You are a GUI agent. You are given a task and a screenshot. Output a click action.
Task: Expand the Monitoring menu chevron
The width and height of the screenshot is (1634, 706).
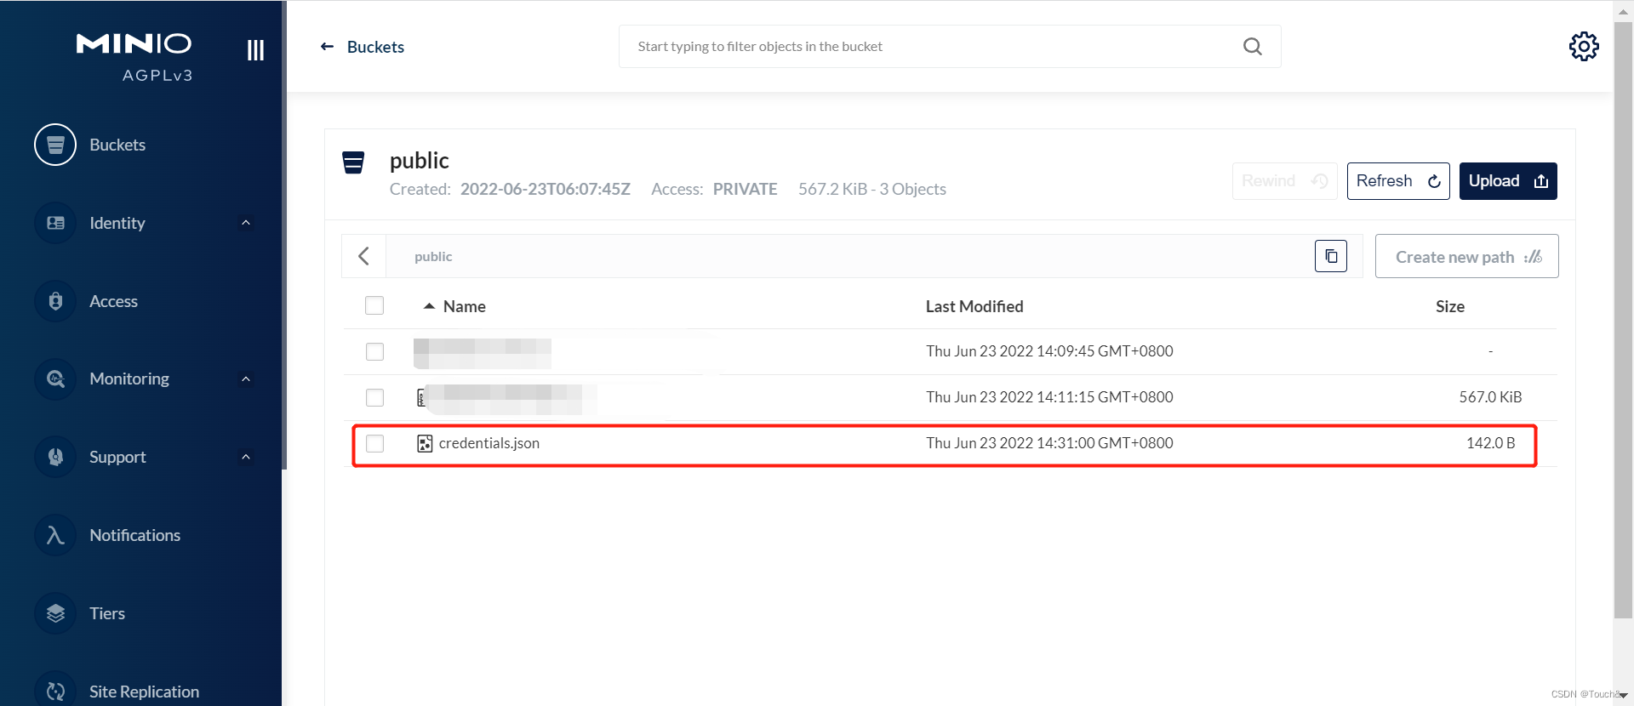click(246, 379)
